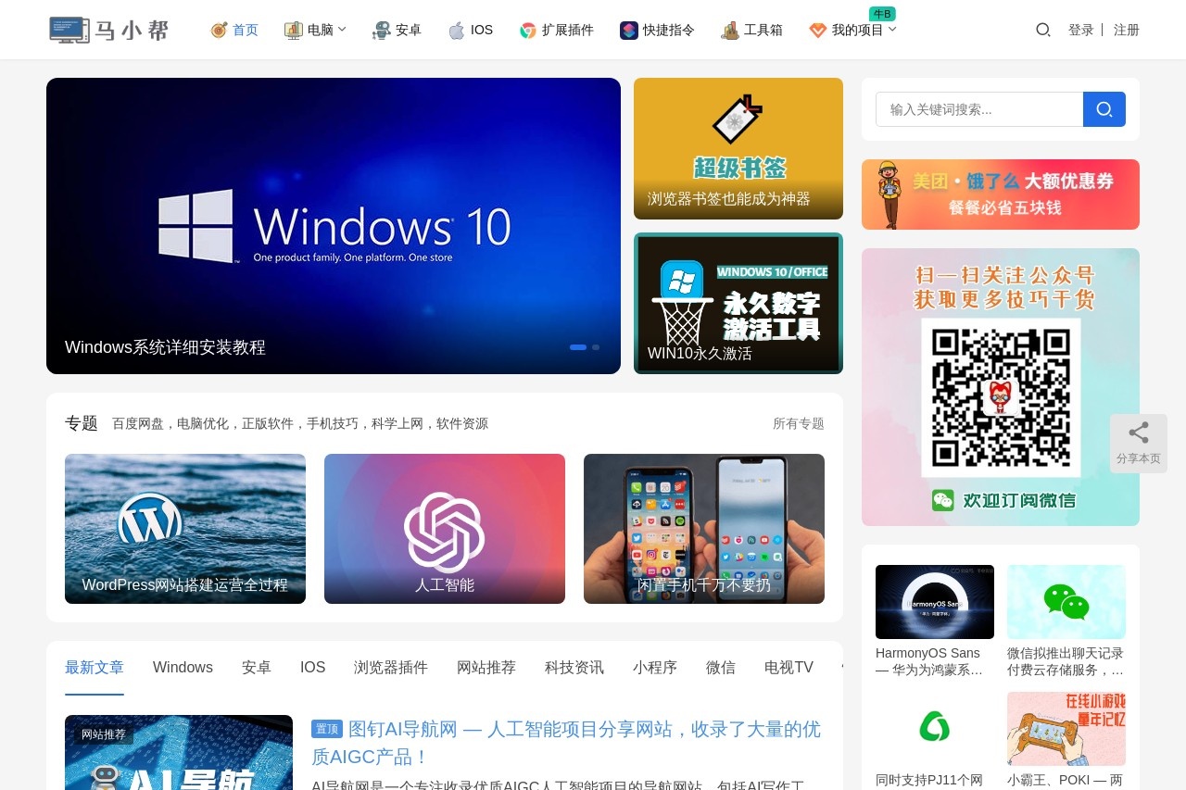Switch to the 浏览器插件 tab
1186x790 pixels.
click(391, 667)
